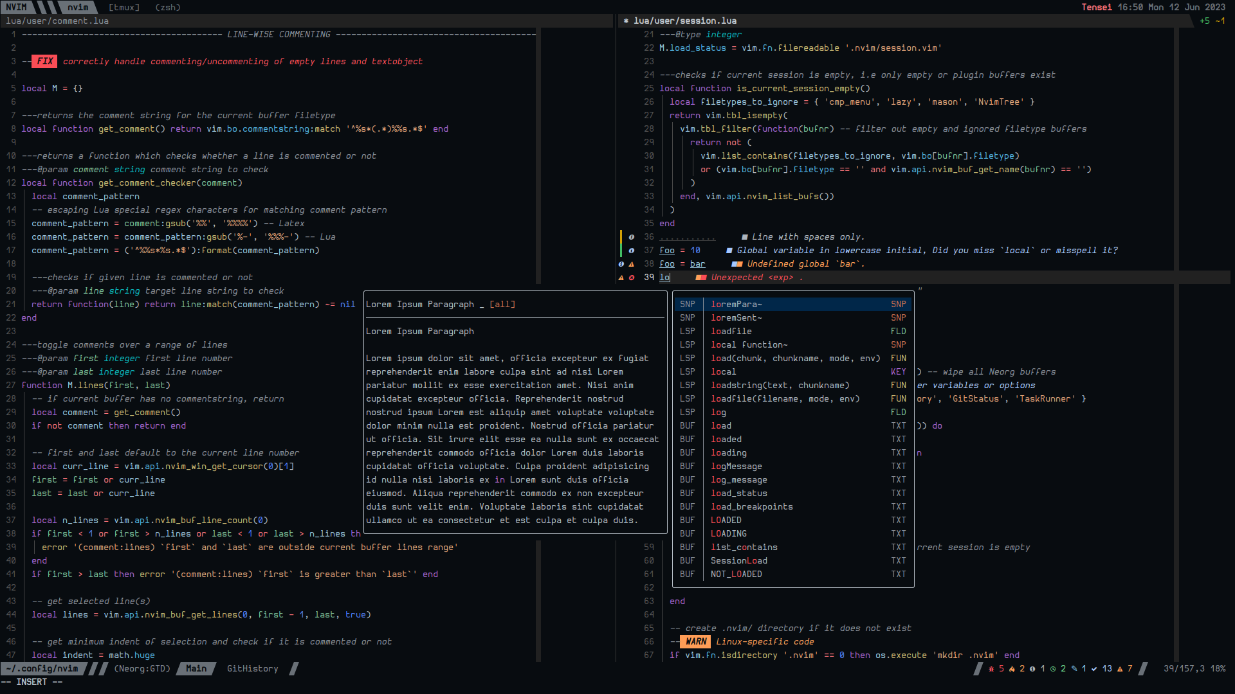Viewport: 1235px width, 694px height.
Task: Click the ~/.config/nvim directory segment
Action: (x=42, y=669)
